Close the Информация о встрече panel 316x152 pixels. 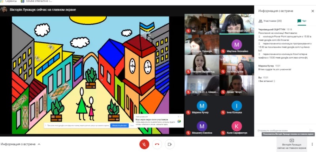[x=312, y=11]
